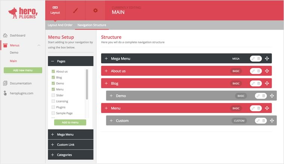Uncheck the About us page checkbox
The height and width of the screenshot is (164, 284).
tap(53, 71)
